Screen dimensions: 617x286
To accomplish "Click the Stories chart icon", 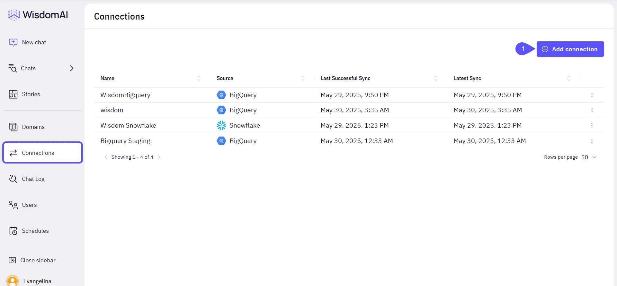I will [x=13, y=94].
